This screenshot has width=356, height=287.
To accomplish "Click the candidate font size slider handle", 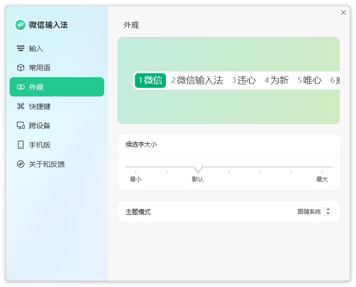I will pos(198,167).
